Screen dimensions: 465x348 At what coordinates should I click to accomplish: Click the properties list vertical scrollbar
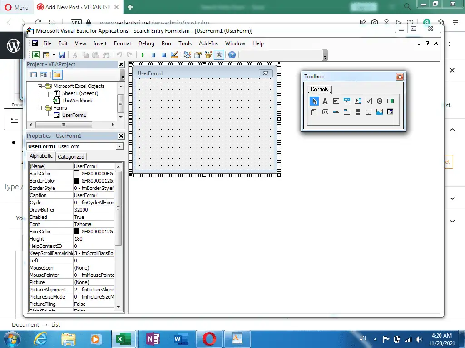click(119, 236)
